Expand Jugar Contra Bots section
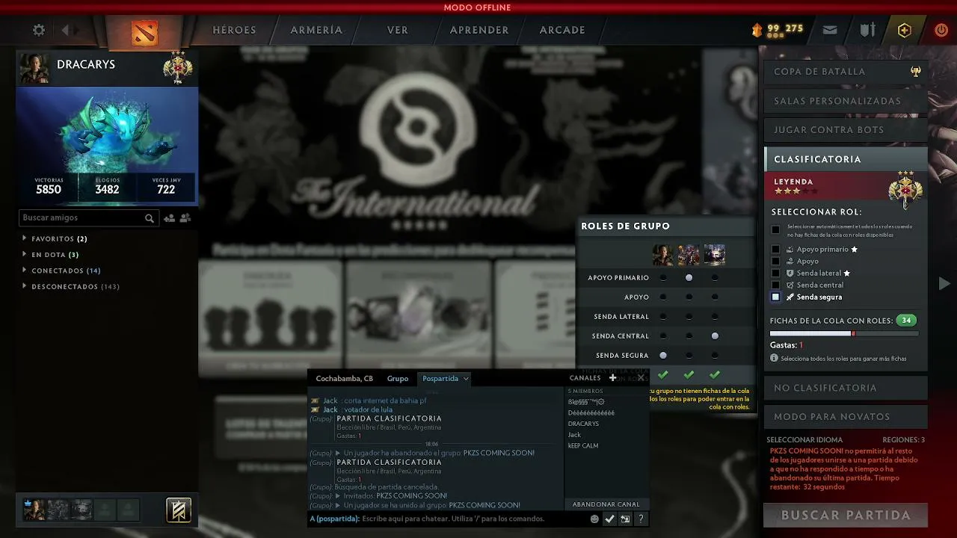This screenshot has width=957, height=538. pos(846,130)
